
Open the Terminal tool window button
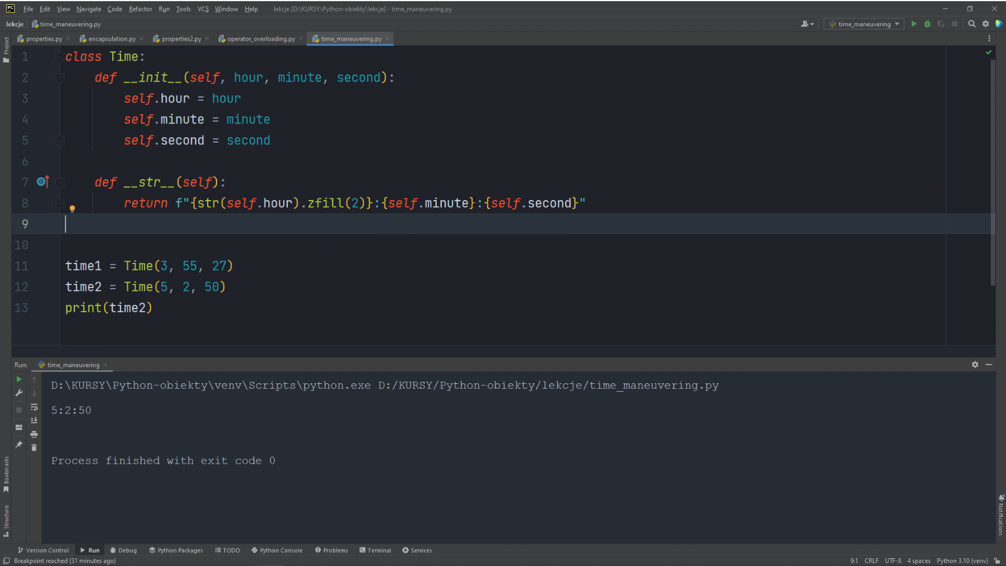375,550
